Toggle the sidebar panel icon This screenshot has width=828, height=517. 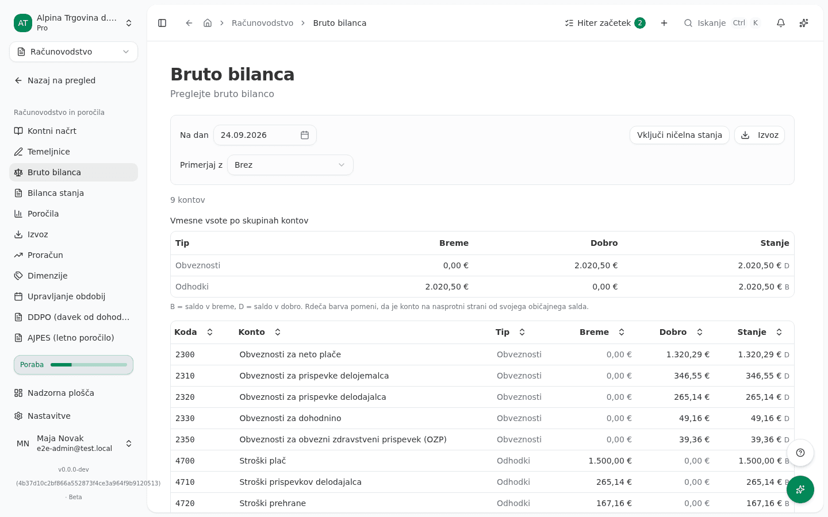click(162, 23)
